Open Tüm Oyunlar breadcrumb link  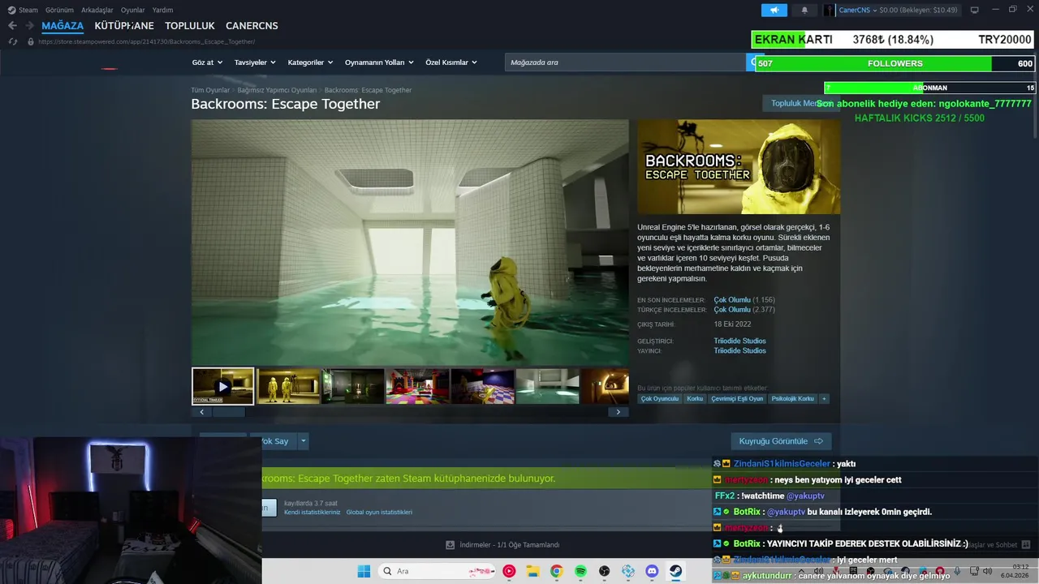210,90
